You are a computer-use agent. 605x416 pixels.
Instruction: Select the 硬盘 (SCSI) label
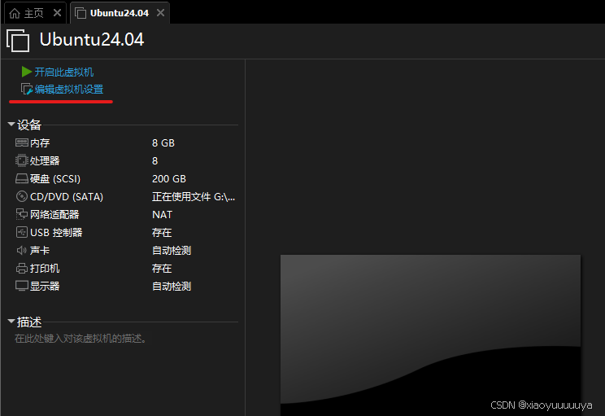coord(55,179)
